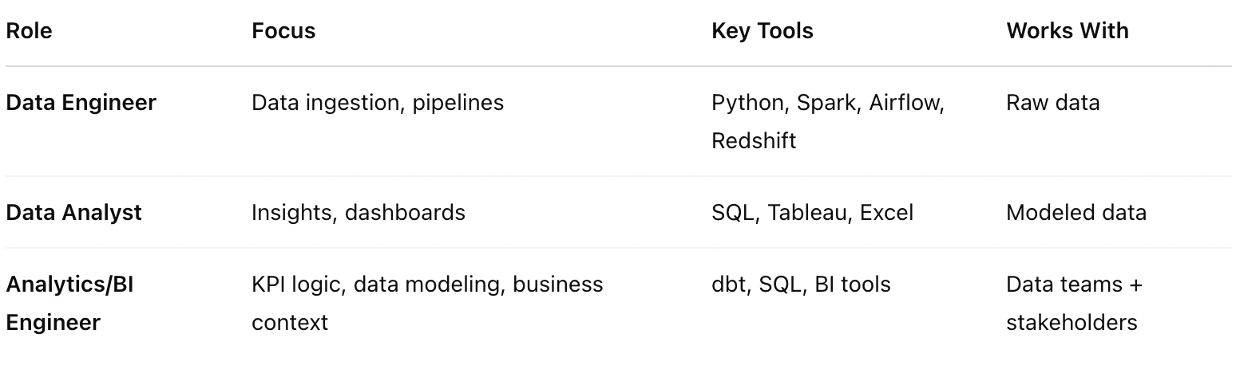This screenshot has width=1236, height=373.
Task: Select the Key Tools column header
Action: (x=763, y=31)
